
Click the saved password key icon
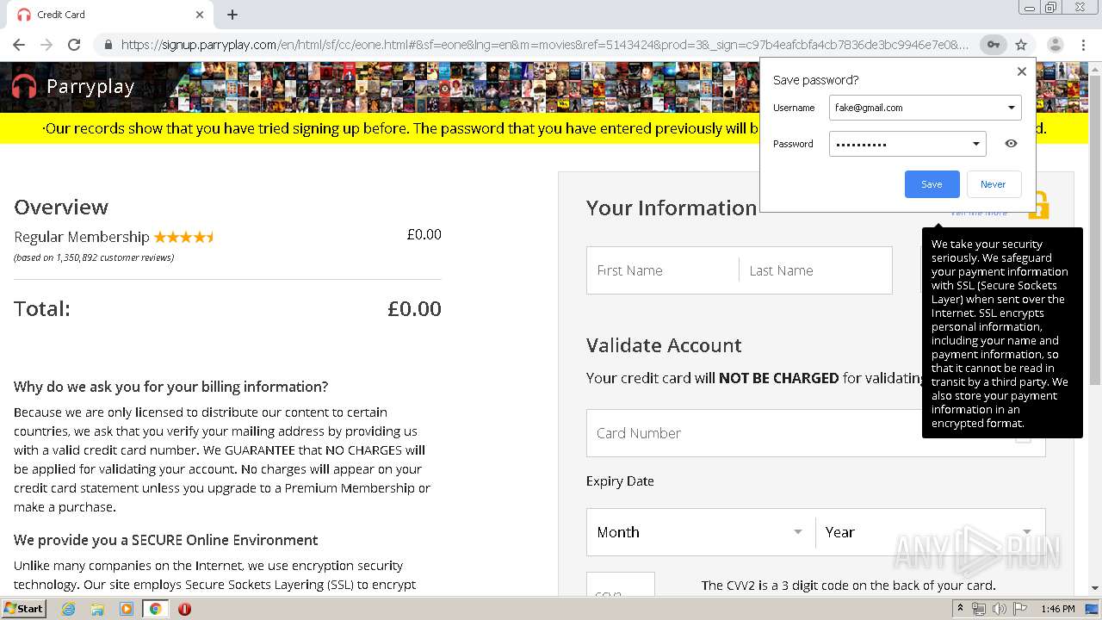point(993,45)
